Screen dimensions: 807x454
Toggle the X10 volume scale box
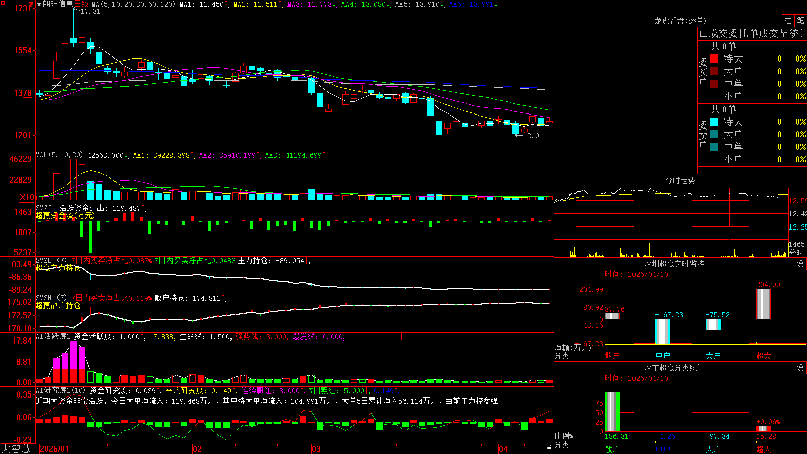pyautogui.click(x=27, y=197)
